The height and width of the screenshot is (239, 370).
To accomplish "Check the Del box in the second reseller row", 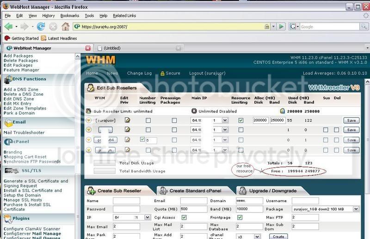I will click(x=337, y=130).
